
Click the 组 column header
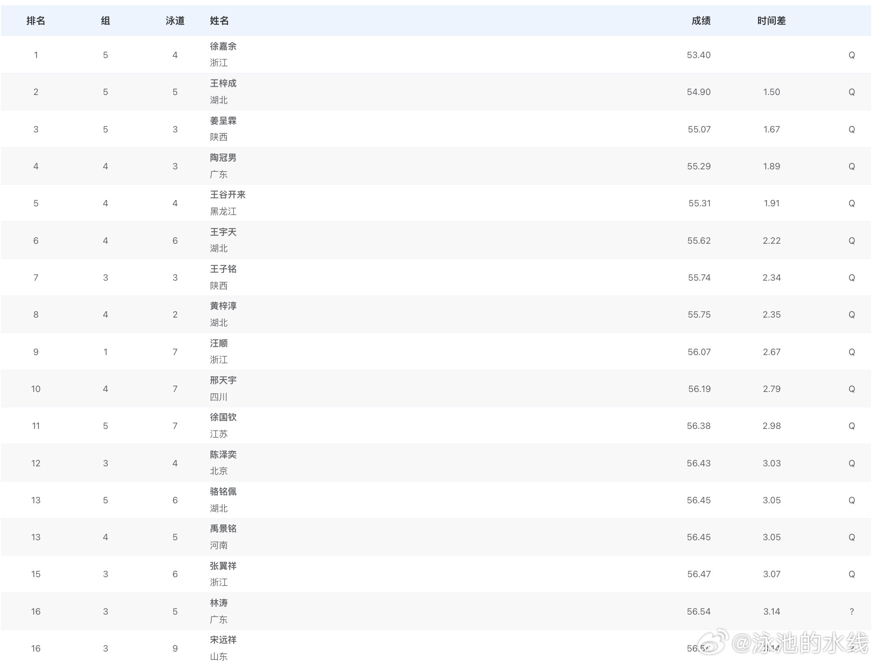[105, 21]
